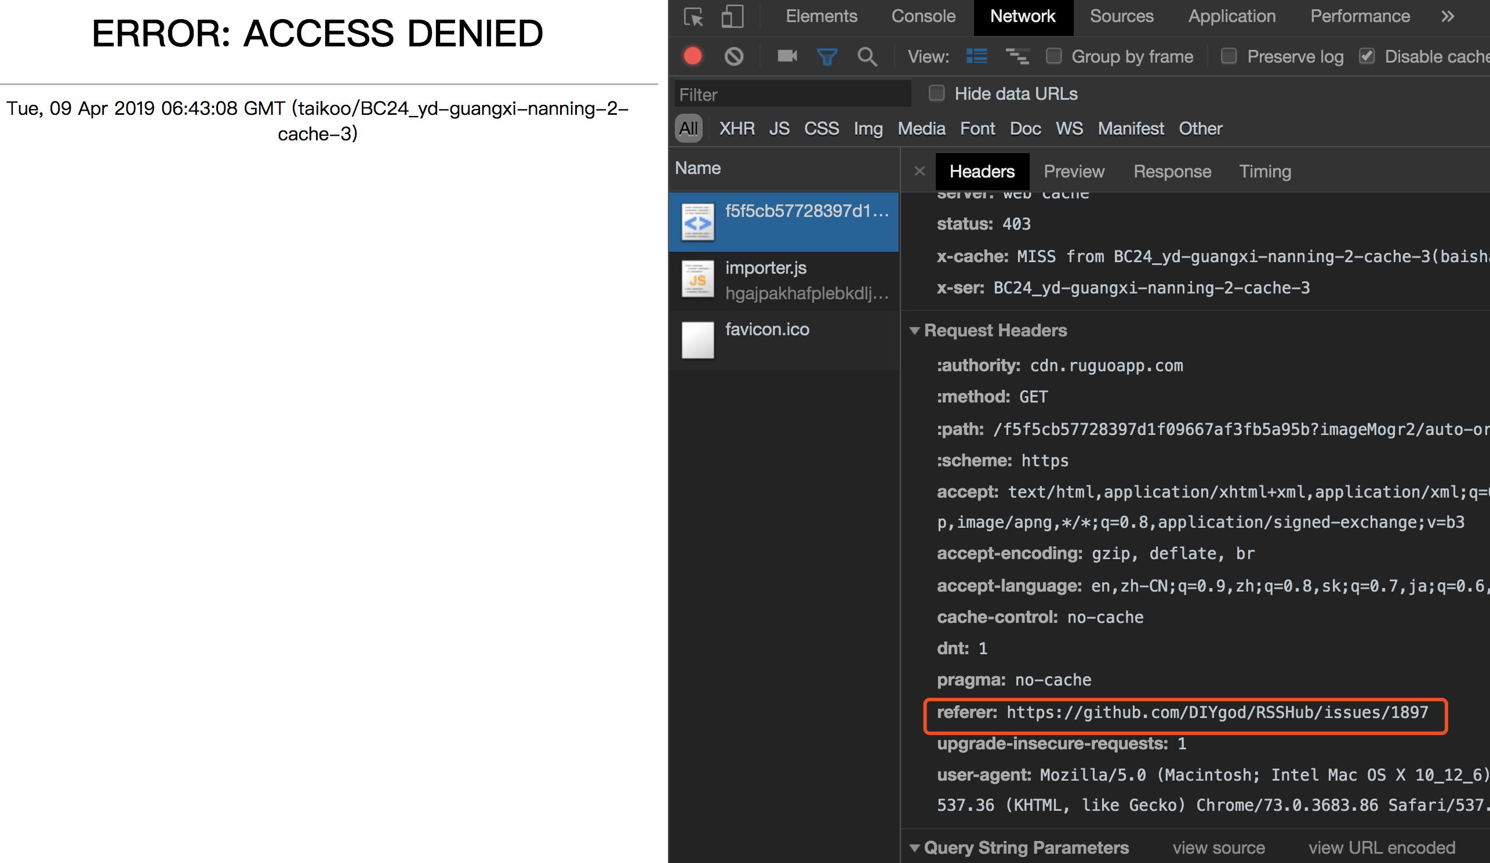Check Hide data URLs
Screen dimensions: 1490x863
[936, 93]
